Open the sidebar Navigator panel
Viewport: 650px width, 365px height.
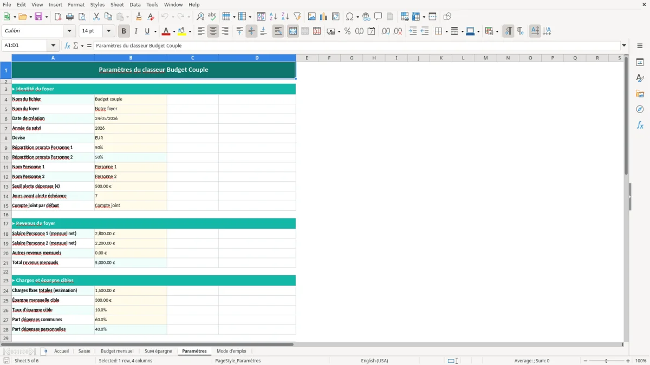click(x=640, y=110)
